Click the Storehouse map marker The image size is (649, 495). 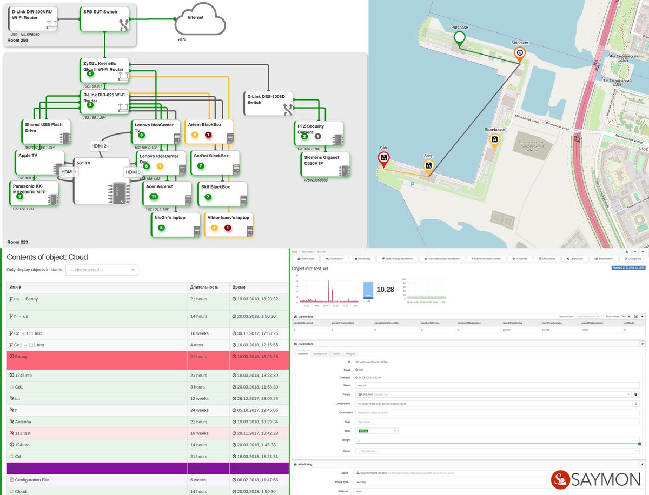pos(494,140)
